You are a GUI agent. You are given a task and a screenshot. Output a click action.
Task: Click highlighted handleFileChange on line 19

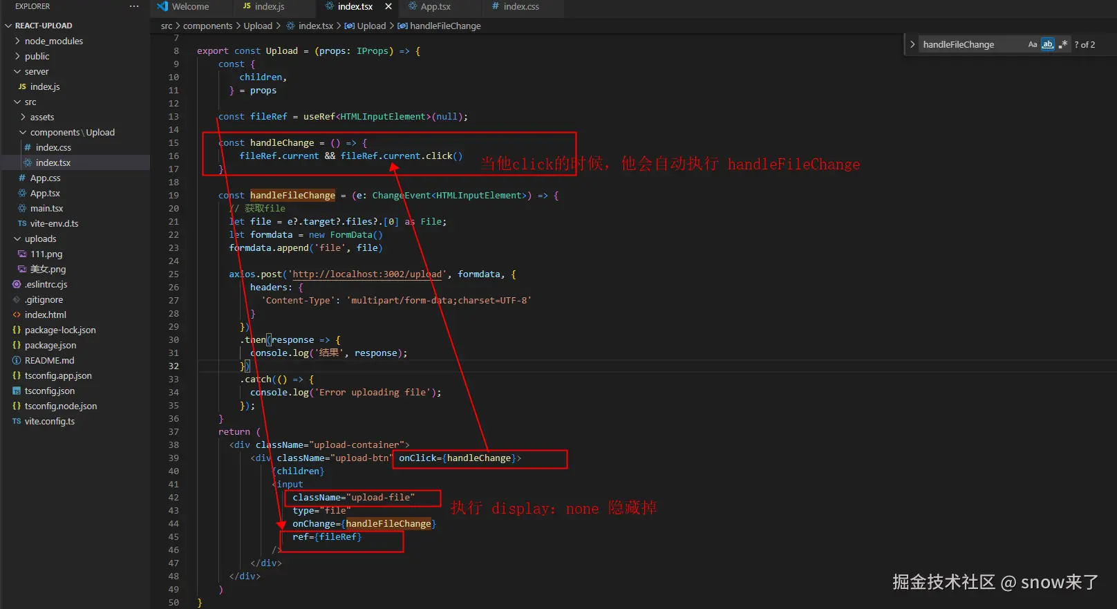(x=292, y=196)
